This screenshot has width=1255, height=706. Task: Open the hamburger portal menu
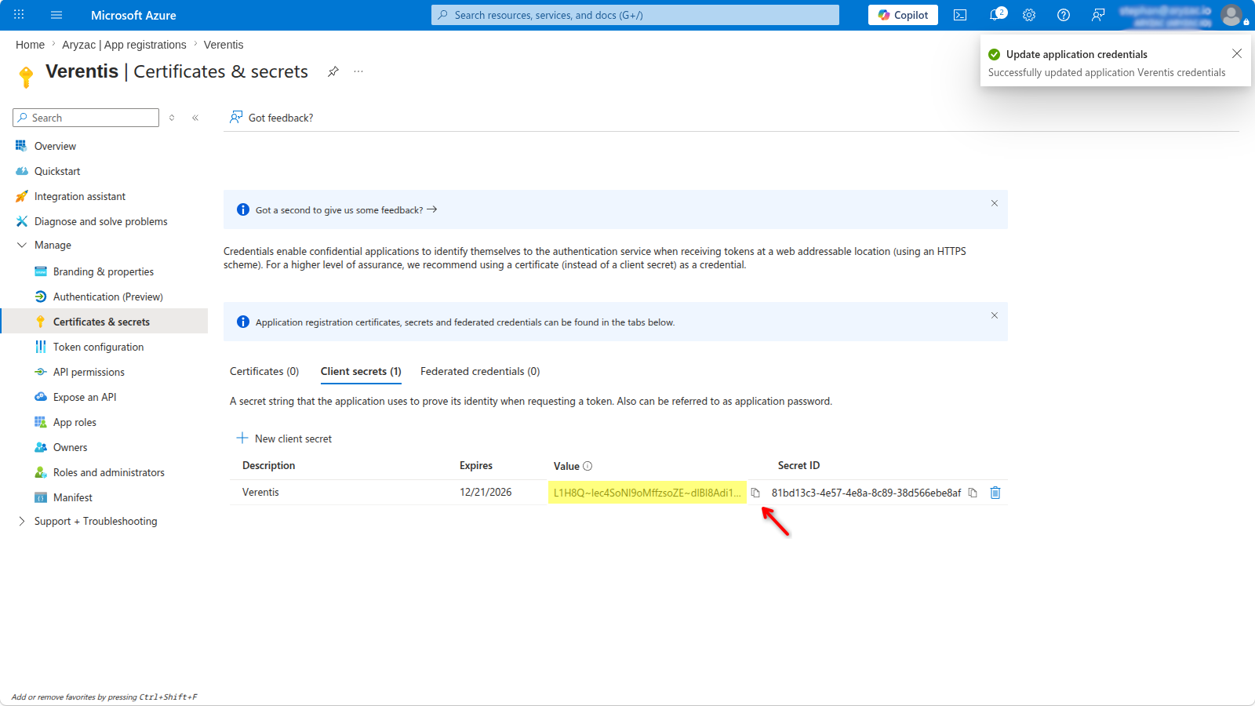[x=56, y=15]
